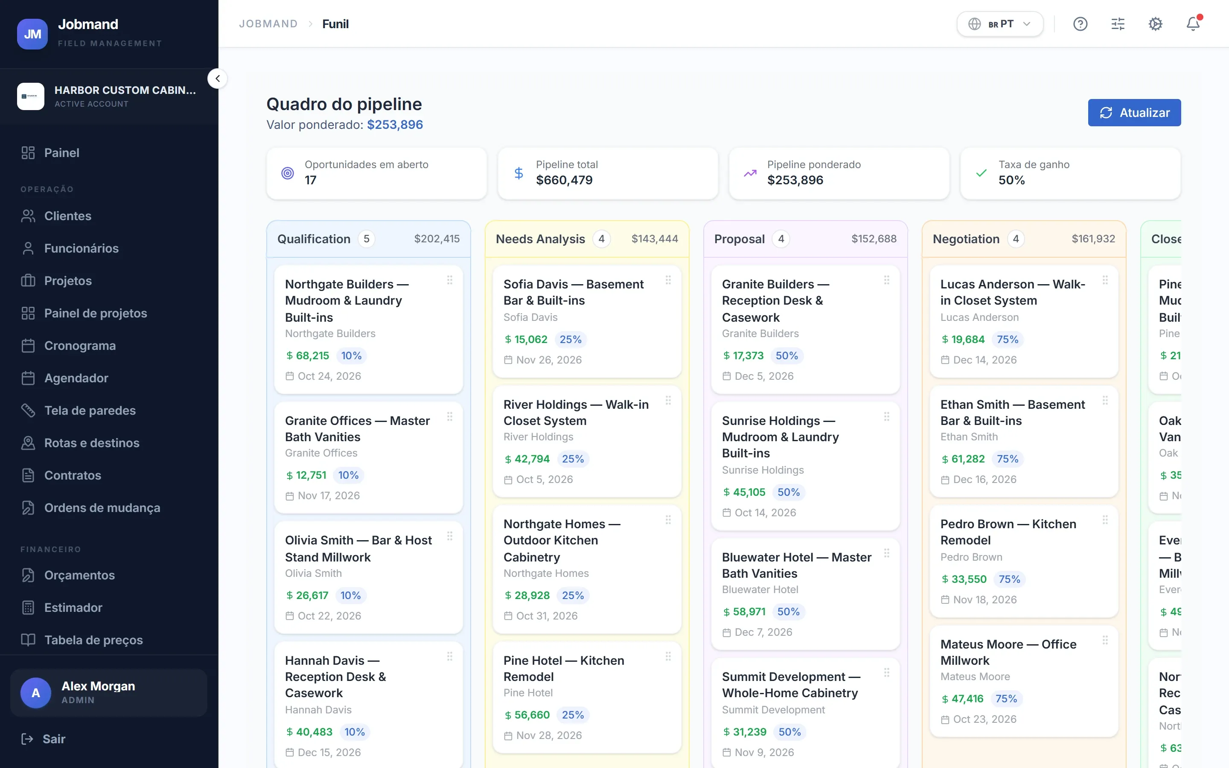Click drag handle on Bluewater Hotel card
The image size is (1229, 768).
(x=886, y=553)
